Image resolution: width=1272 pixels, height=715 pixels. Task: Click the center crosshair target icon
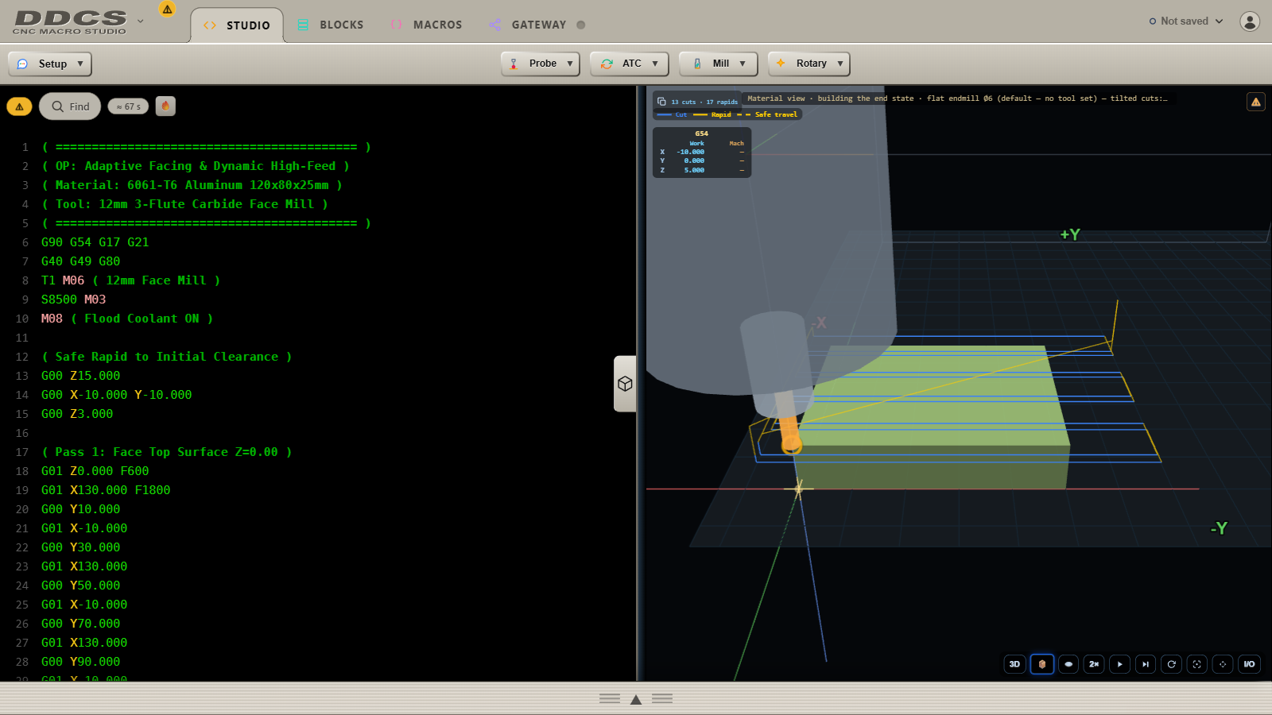pyautogui.click(x=1223, y=664)
